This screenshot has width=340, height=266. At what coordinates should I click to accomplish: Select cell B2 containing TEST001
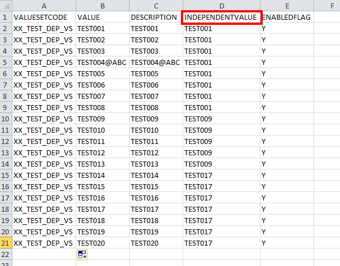click(x=103, y=28)
